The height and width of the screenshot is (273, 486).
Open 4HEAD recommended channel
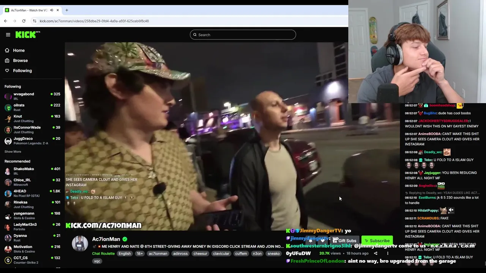point(32,193)
